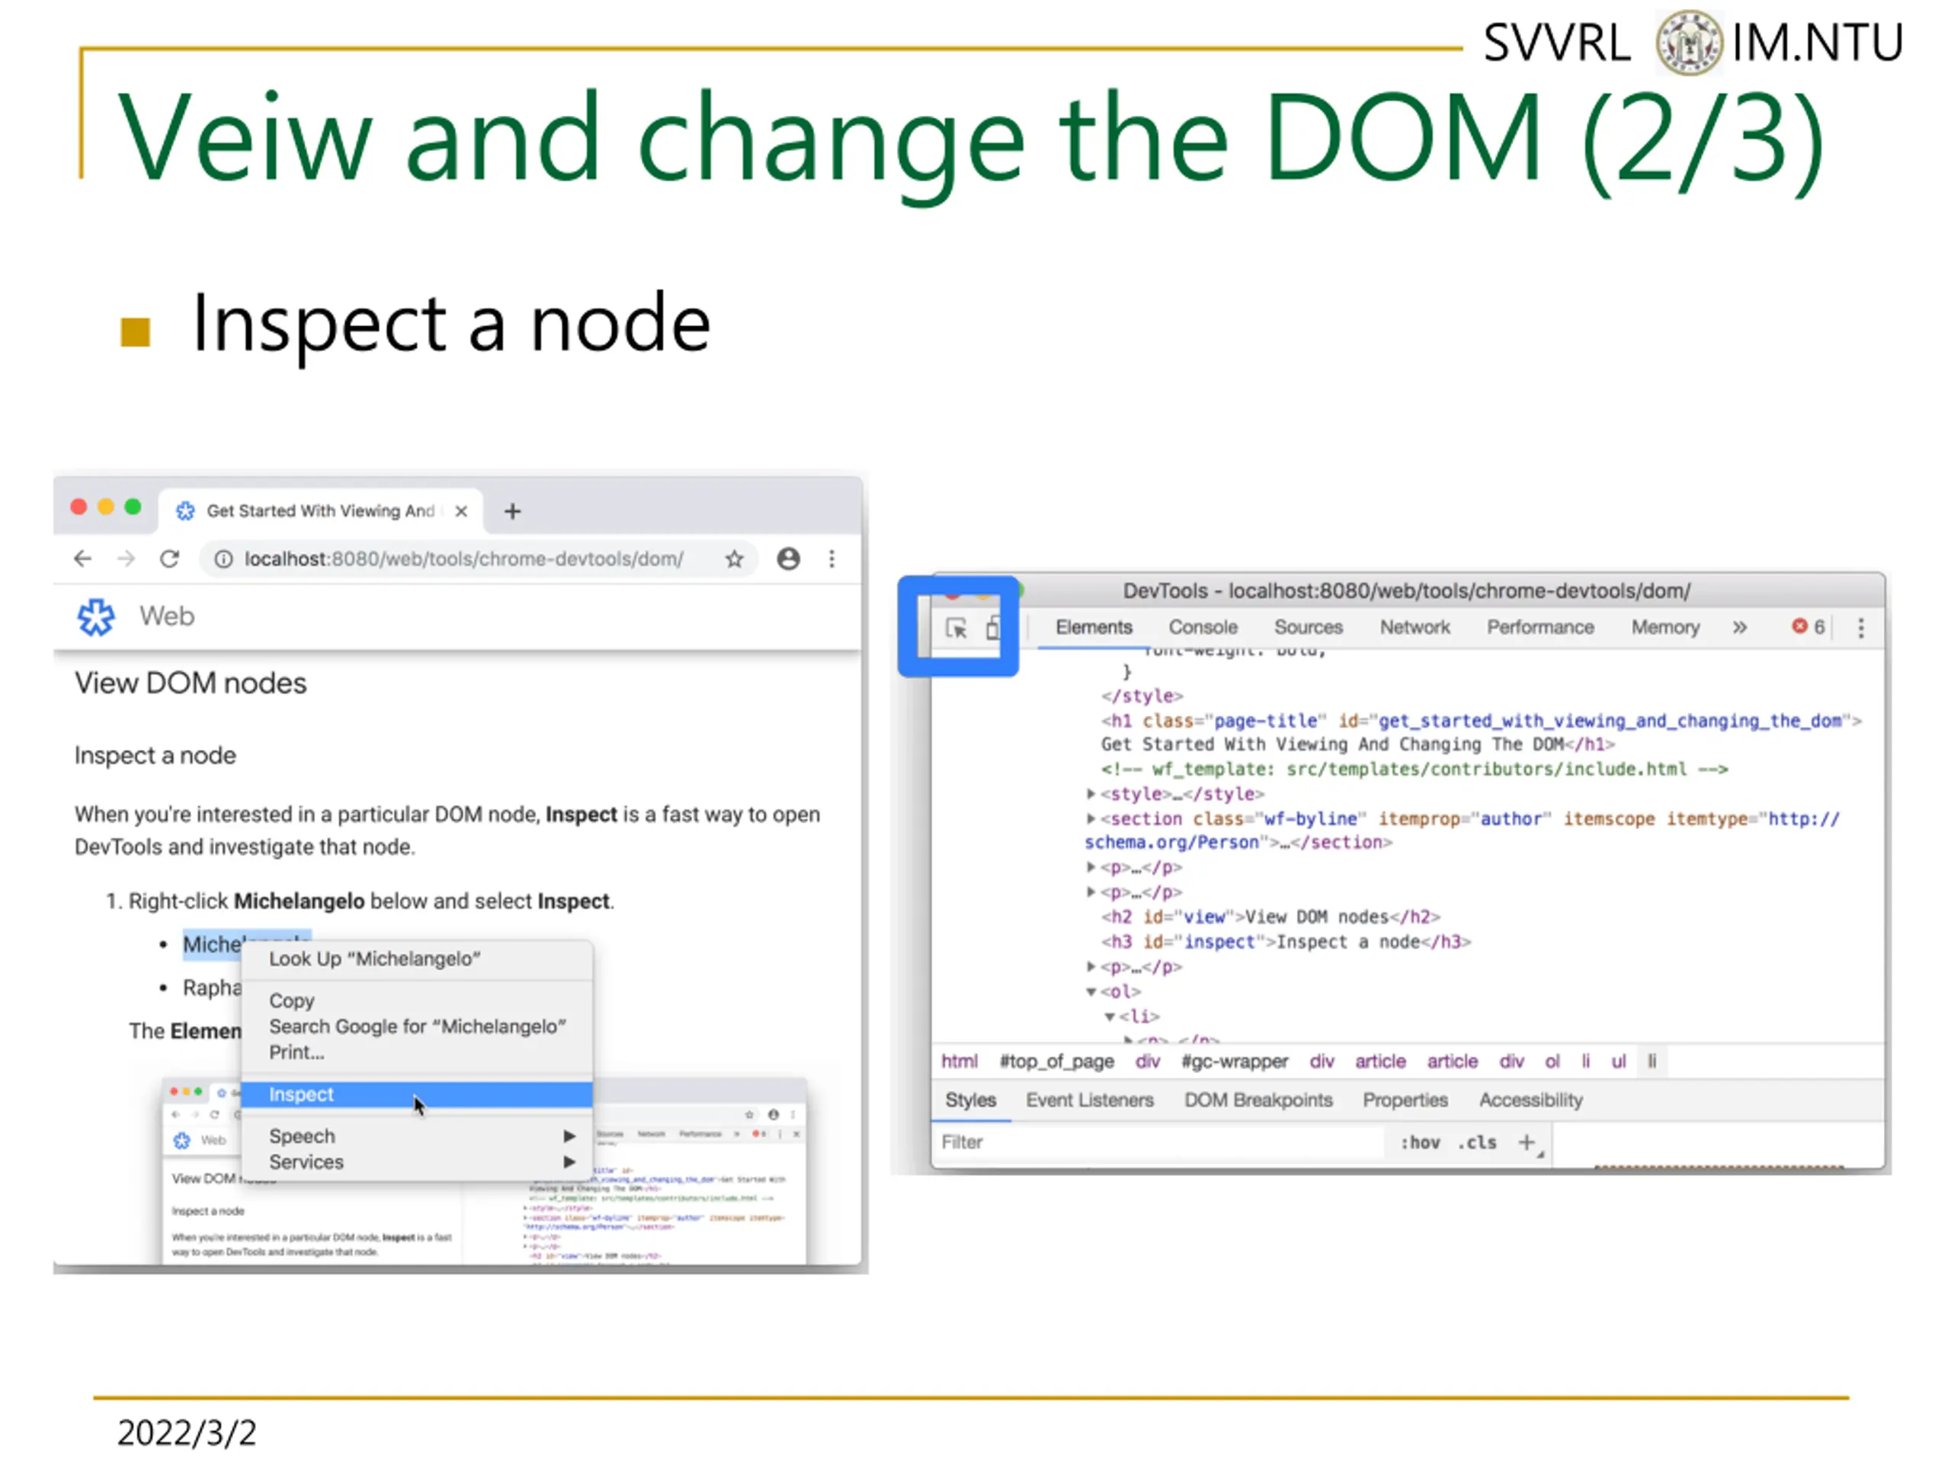Open the browser profile avatar icon
Screen dimensions: 1951x1463
(x=789, y=559)
